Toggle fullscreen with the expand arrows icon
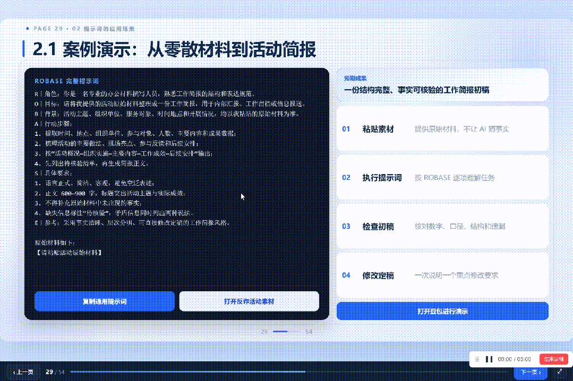 (560, 371)
